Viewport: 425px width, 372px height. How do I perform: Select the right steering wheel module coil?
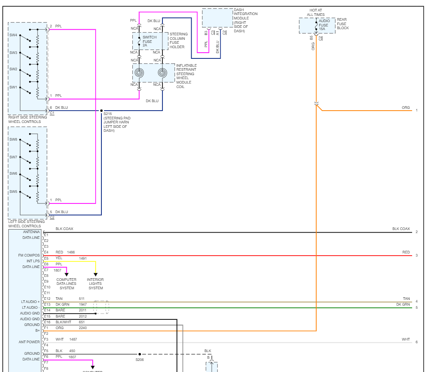coord(162,73)
